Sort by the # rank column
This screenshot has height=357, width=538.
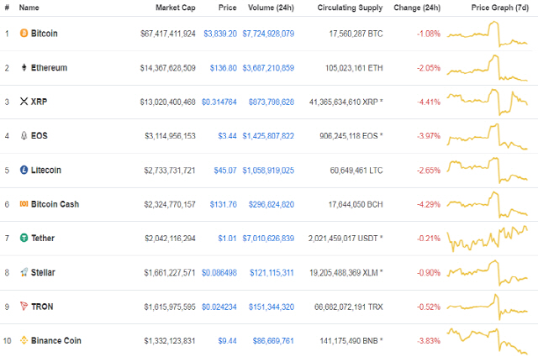(x=7, y=8)
